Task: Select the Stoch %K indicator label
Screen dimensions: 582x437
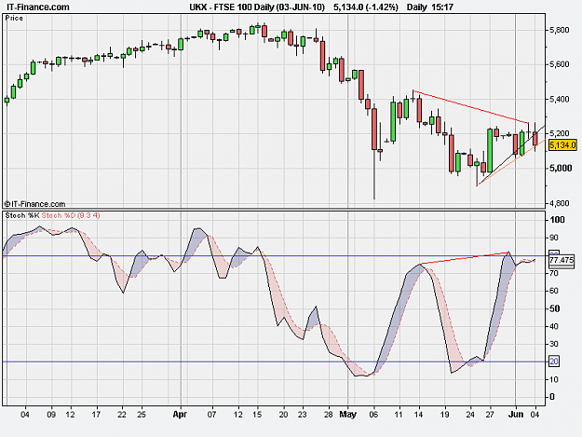Action: 22,215
